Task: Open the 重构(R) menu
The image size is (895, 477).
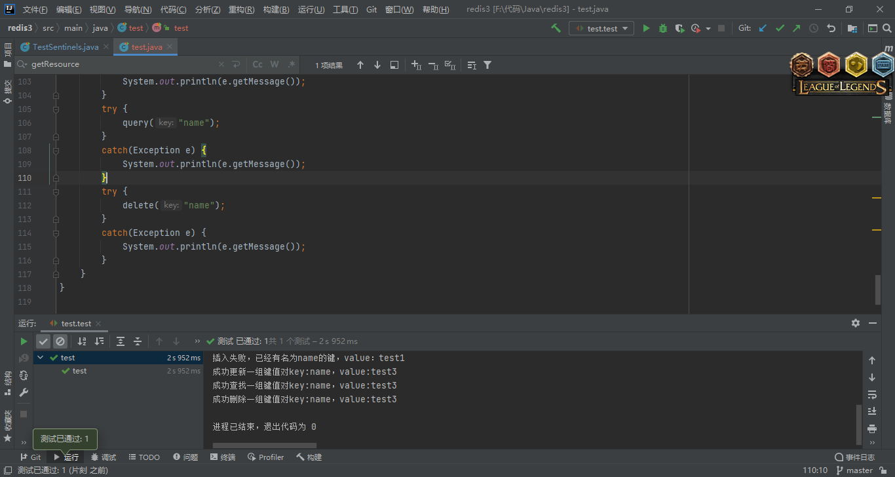Action: tap(241, 10)
